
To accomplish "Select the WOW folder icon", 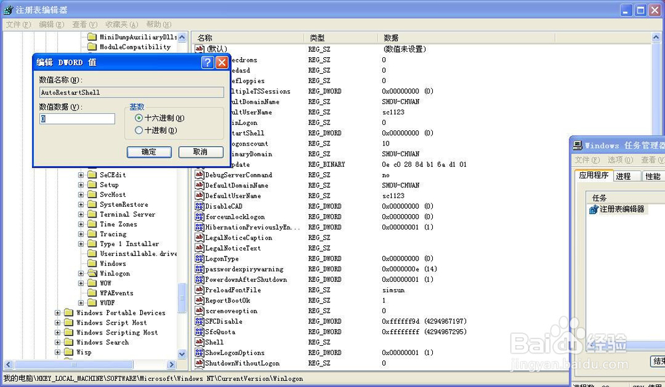I will pyautogui.click(x=92, y=283).
